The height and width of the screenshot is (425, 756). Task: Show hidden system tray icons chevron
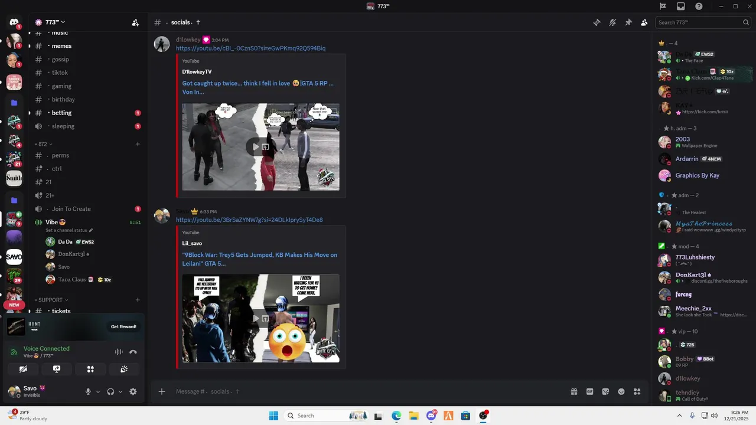tap(679, 416)
